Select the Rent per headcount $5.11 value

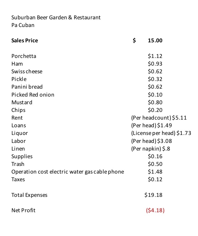point(159,118)
